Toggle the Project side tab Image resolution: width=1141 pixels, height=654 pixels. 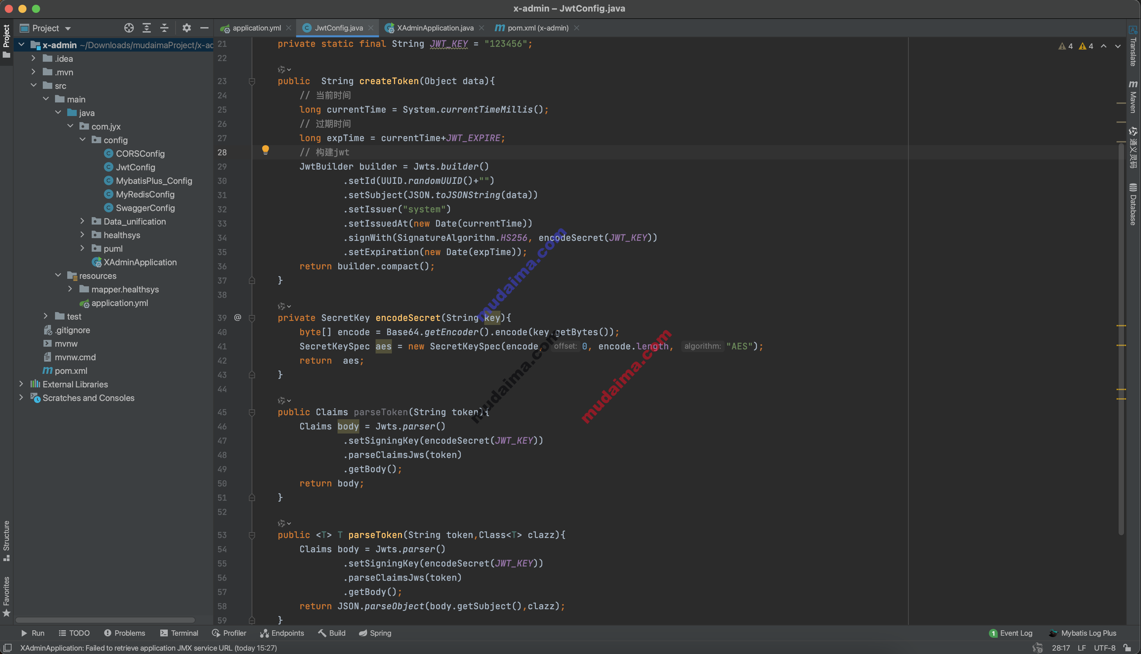[6, 41]
